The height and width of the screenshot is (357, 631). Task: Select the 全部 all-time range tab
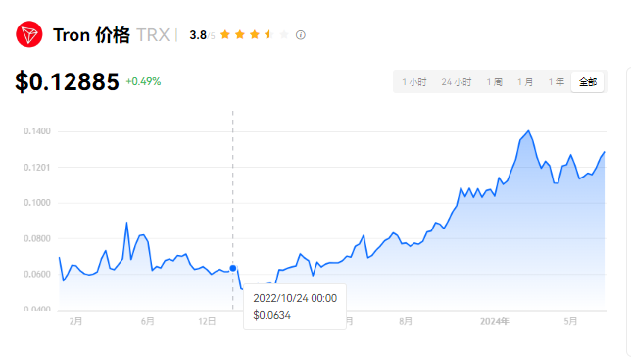588,82
